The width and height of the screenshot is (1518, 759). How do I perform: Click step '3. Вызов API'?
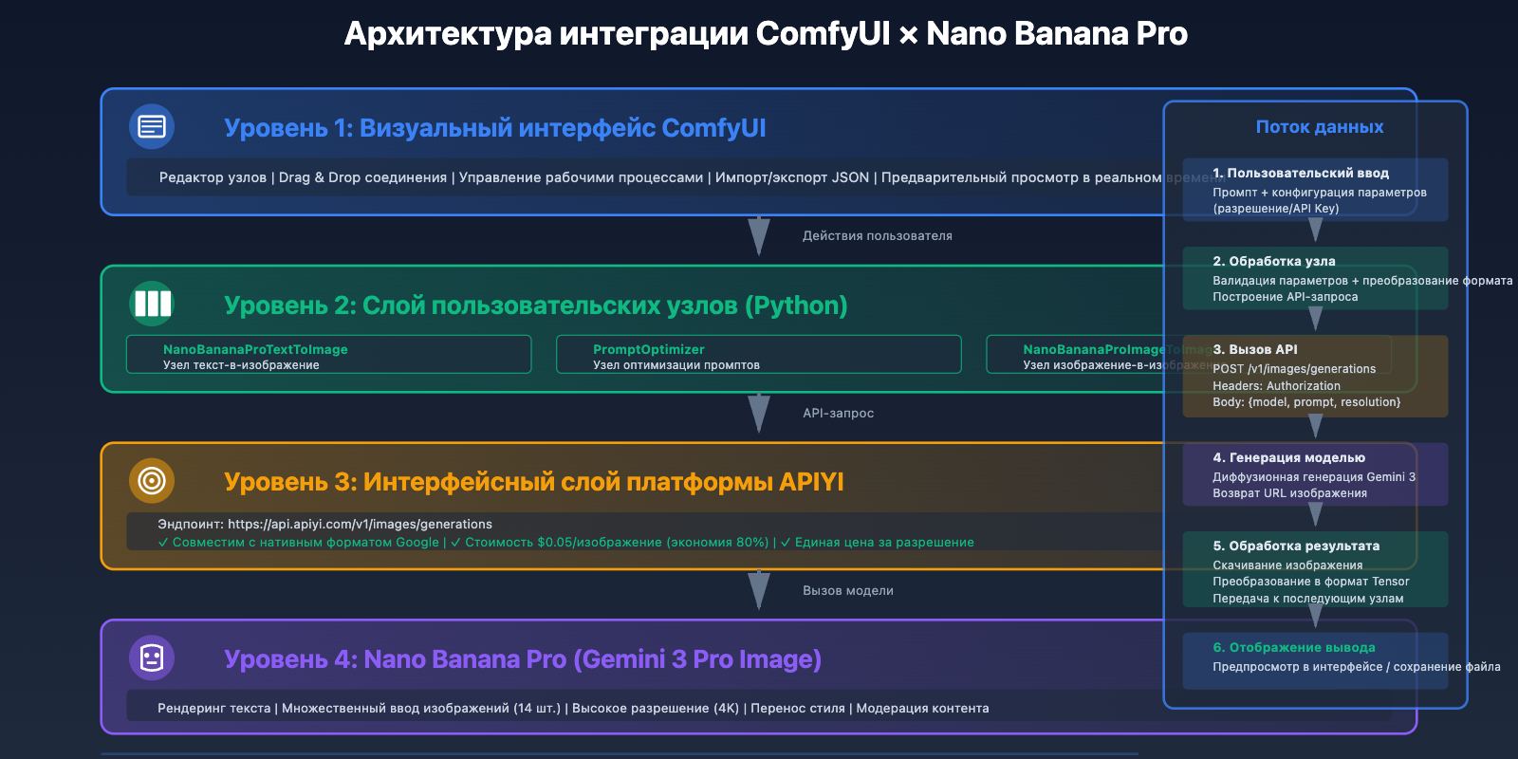(1255, 349)
